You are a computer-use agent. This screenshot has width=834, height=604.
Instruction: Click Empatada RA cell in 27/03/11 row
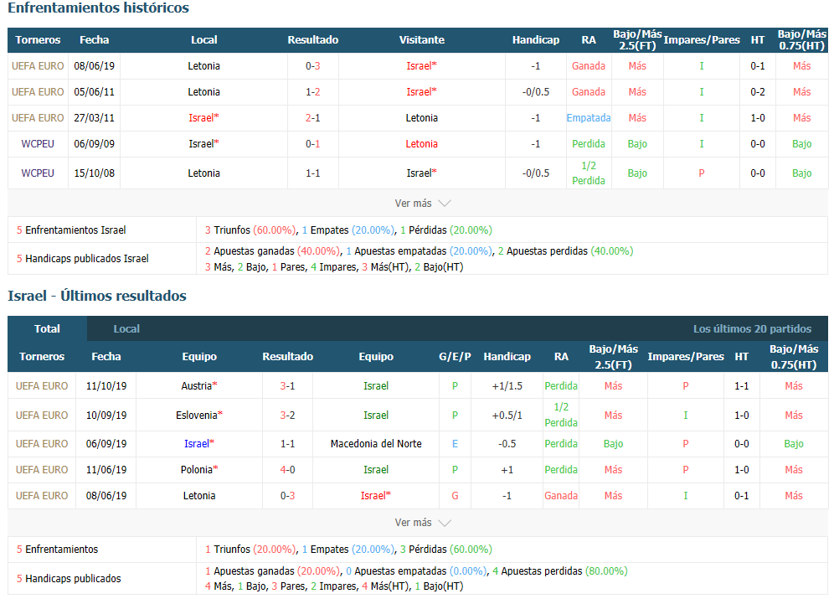[x=589, y=118]
